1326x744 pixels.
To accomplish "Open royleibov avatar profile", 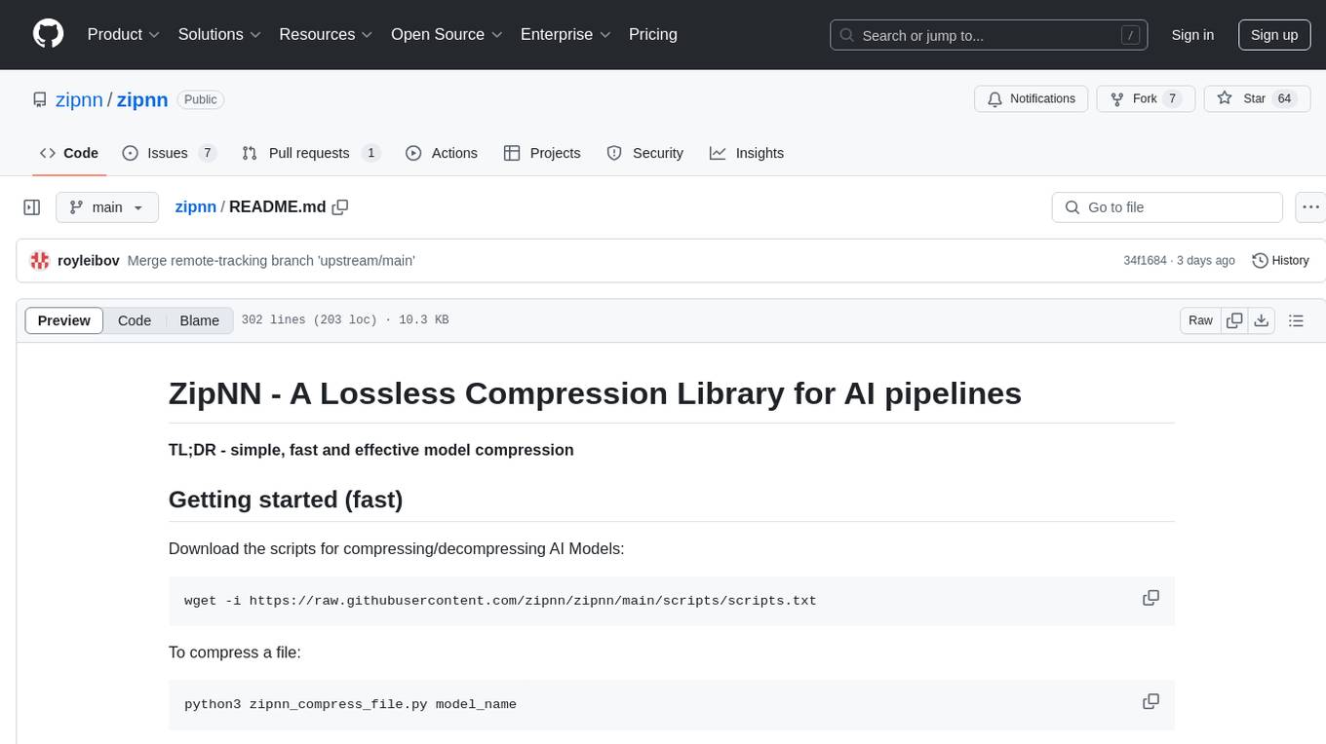I will 40,260.
